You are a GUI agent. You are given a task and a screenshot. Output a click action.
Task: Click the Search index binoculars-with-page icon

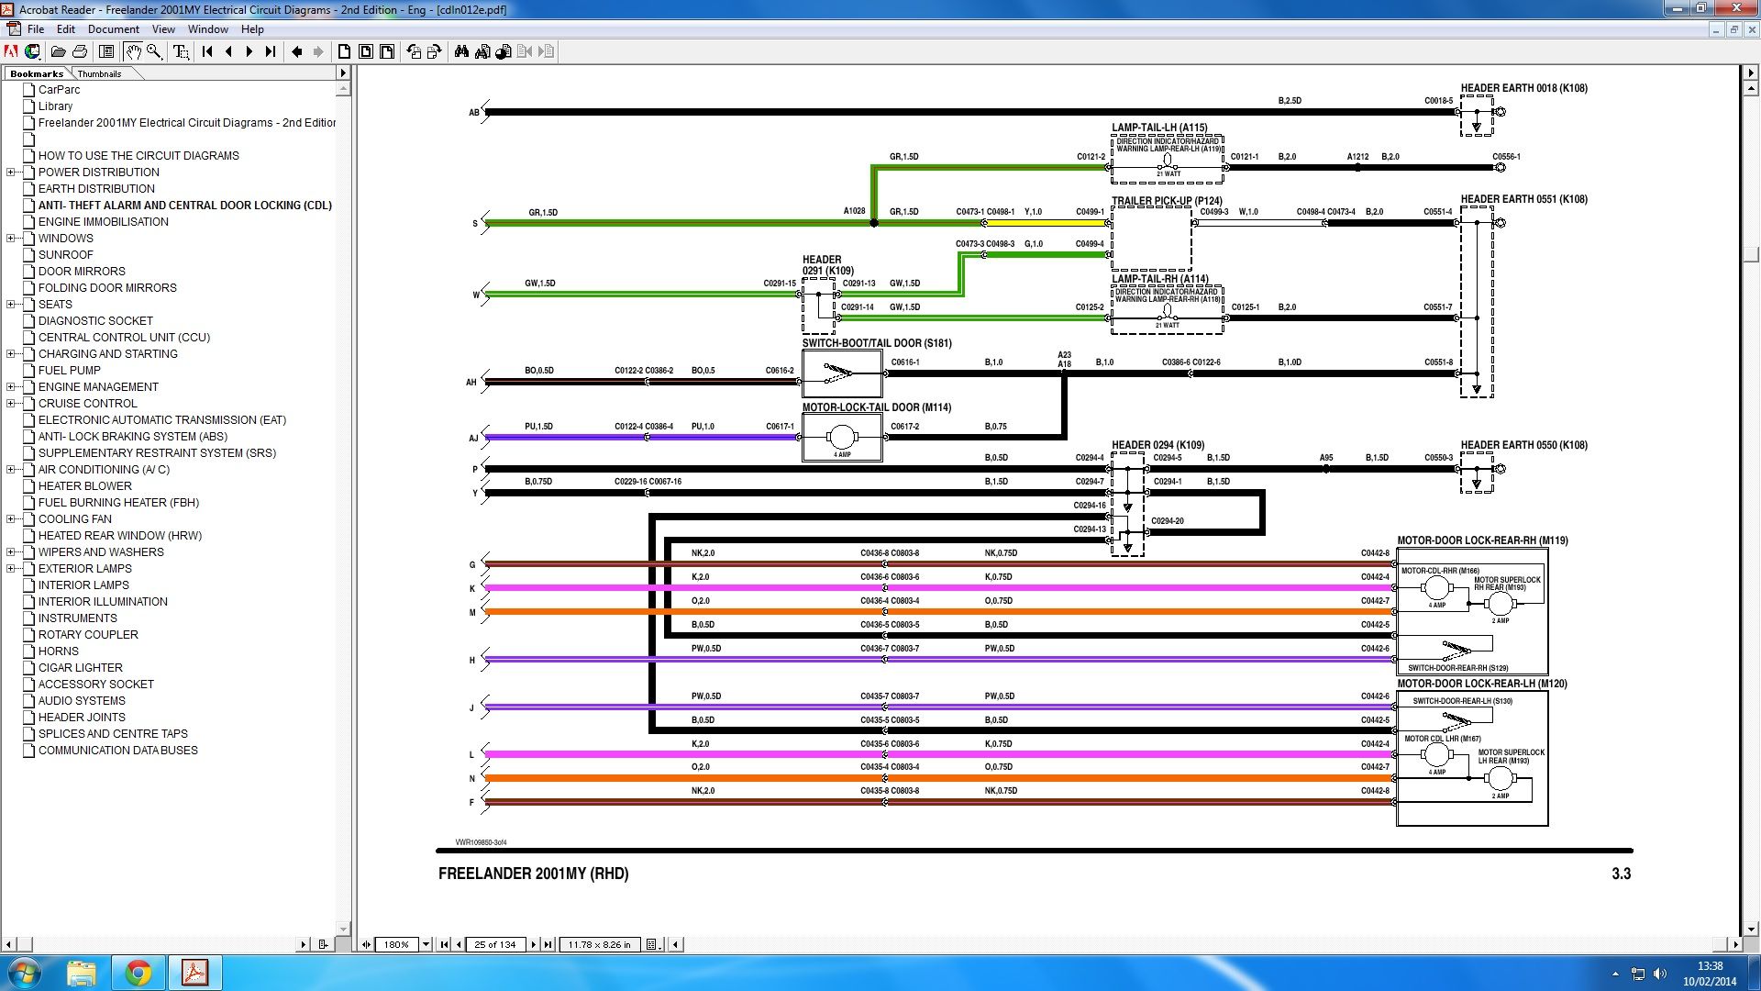point(482,51)
